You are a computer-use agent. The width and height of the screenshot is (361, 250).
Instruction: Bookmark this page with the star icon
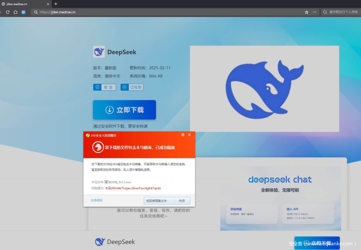(307, 12)
